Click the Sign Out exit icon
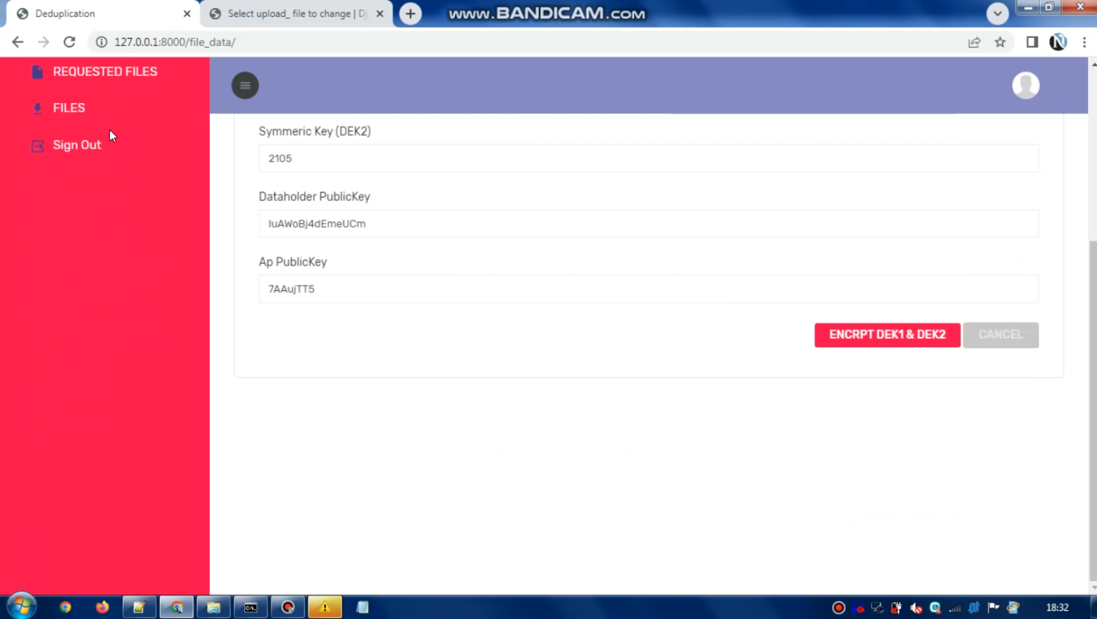Image resolution: width=1097 pixels, height=619 pixels. [x=37, y=145]
